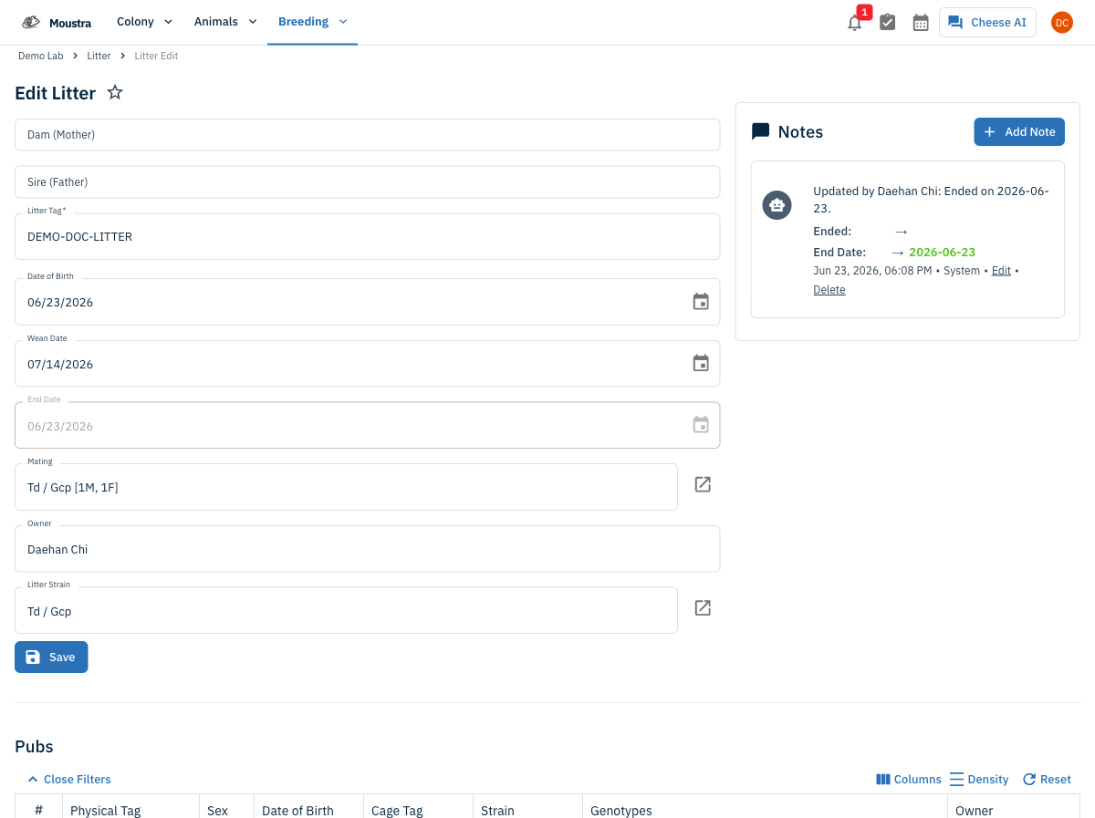Screen dimensions: 1095x818
Task: Collapse filters with Close Filters
Action: [69, 780]
